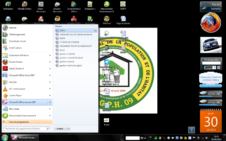This screenshot has width=226, height=141.
Task: Toggle the pin beside the highlighted RGPH entry
Action: pyautogui.click(x=95, y=30)
